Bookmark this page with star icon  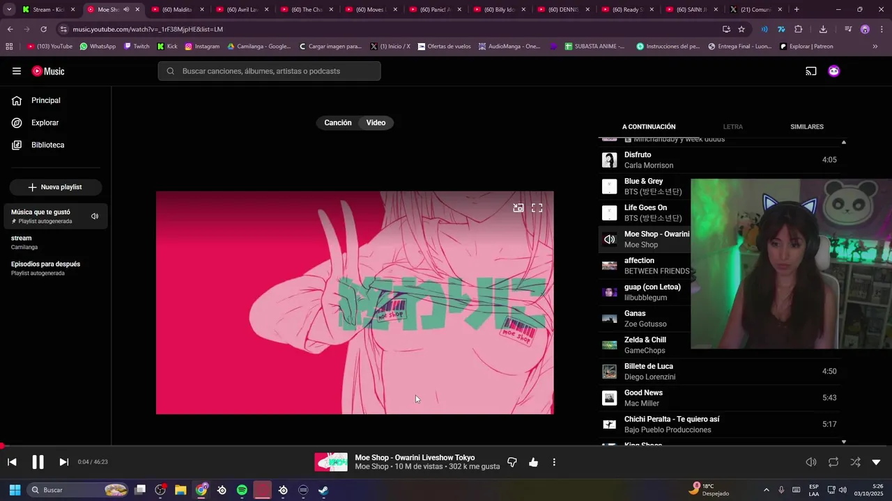coord(741,29)
